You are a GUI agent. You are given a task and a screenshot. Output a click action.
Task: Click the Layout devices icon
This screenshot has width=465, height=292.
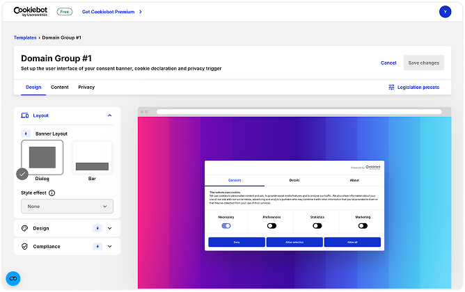pos(25,115)
